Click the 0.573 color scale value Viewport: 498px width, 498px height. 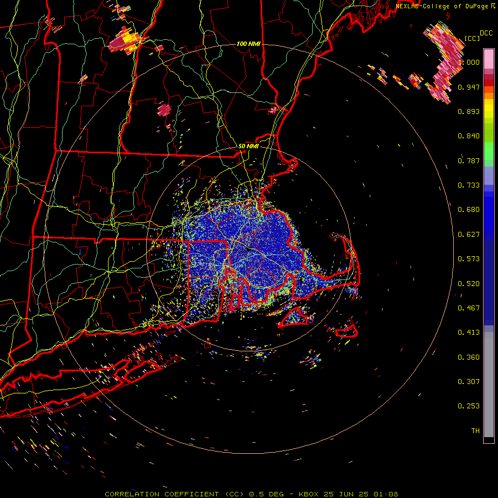[469, 259]
